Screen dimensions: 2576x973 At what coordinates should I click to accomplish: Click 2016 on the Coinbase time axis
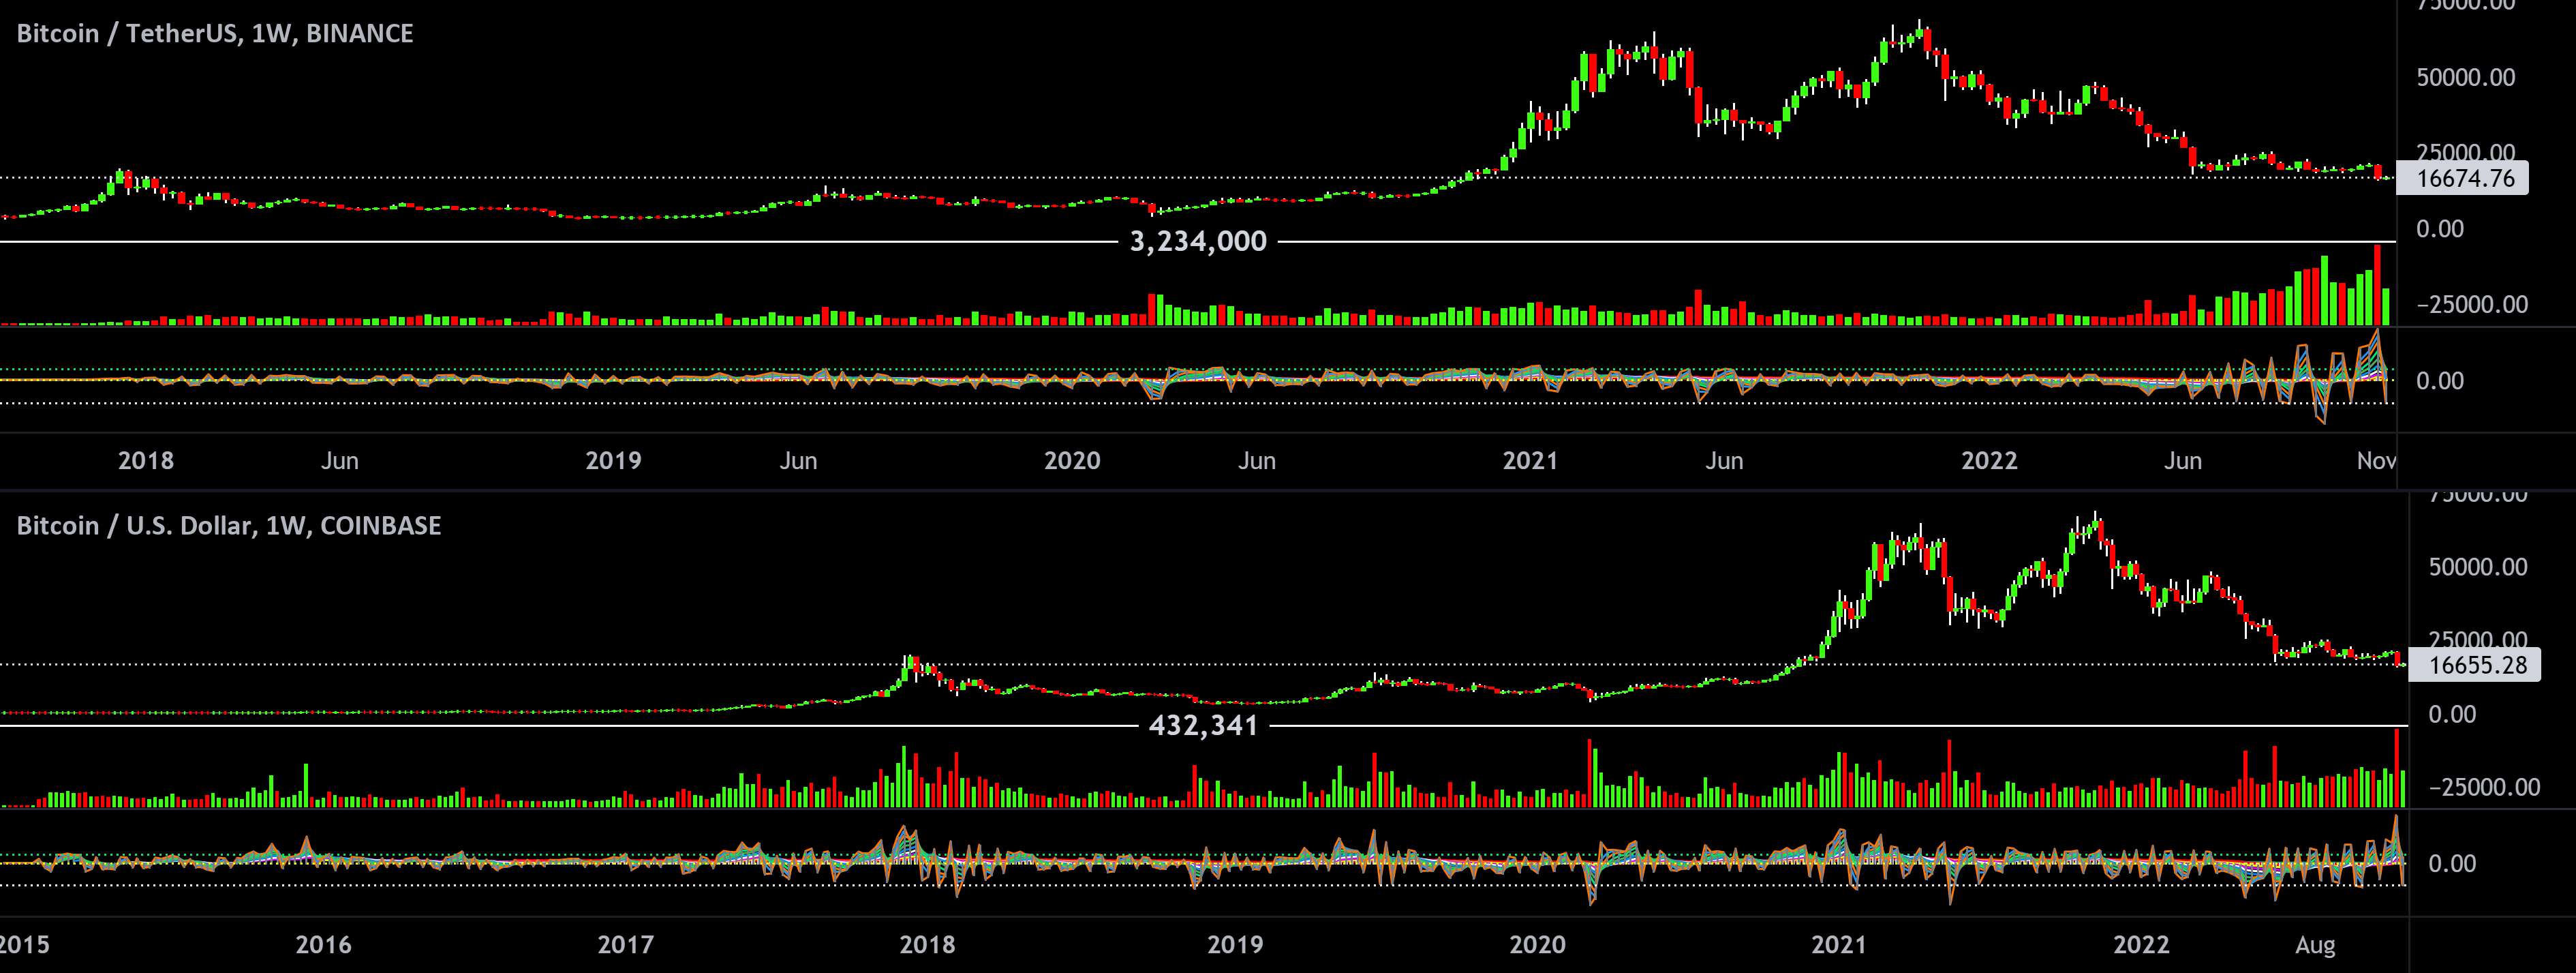coord(324,945)
